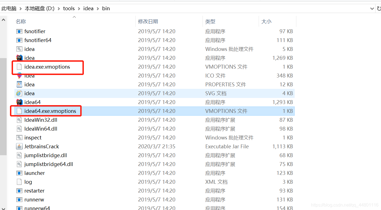Expand the chevron after tools breadcrumb

[x=79, y=9]
